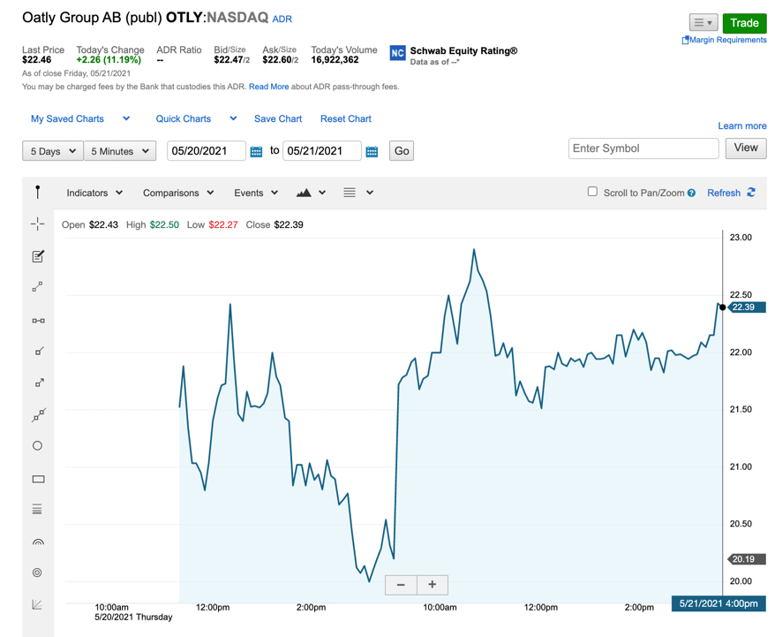Open the start date calendar picker
The image size is (775, 637).
pyautogui.click(x=256, y=151)
